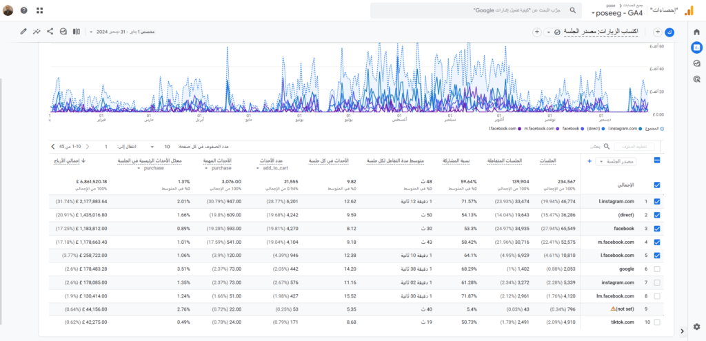Sort by متوسط مدة التفاعل لكل جلسة header
The image size is (706, 341).
(394, 161)
